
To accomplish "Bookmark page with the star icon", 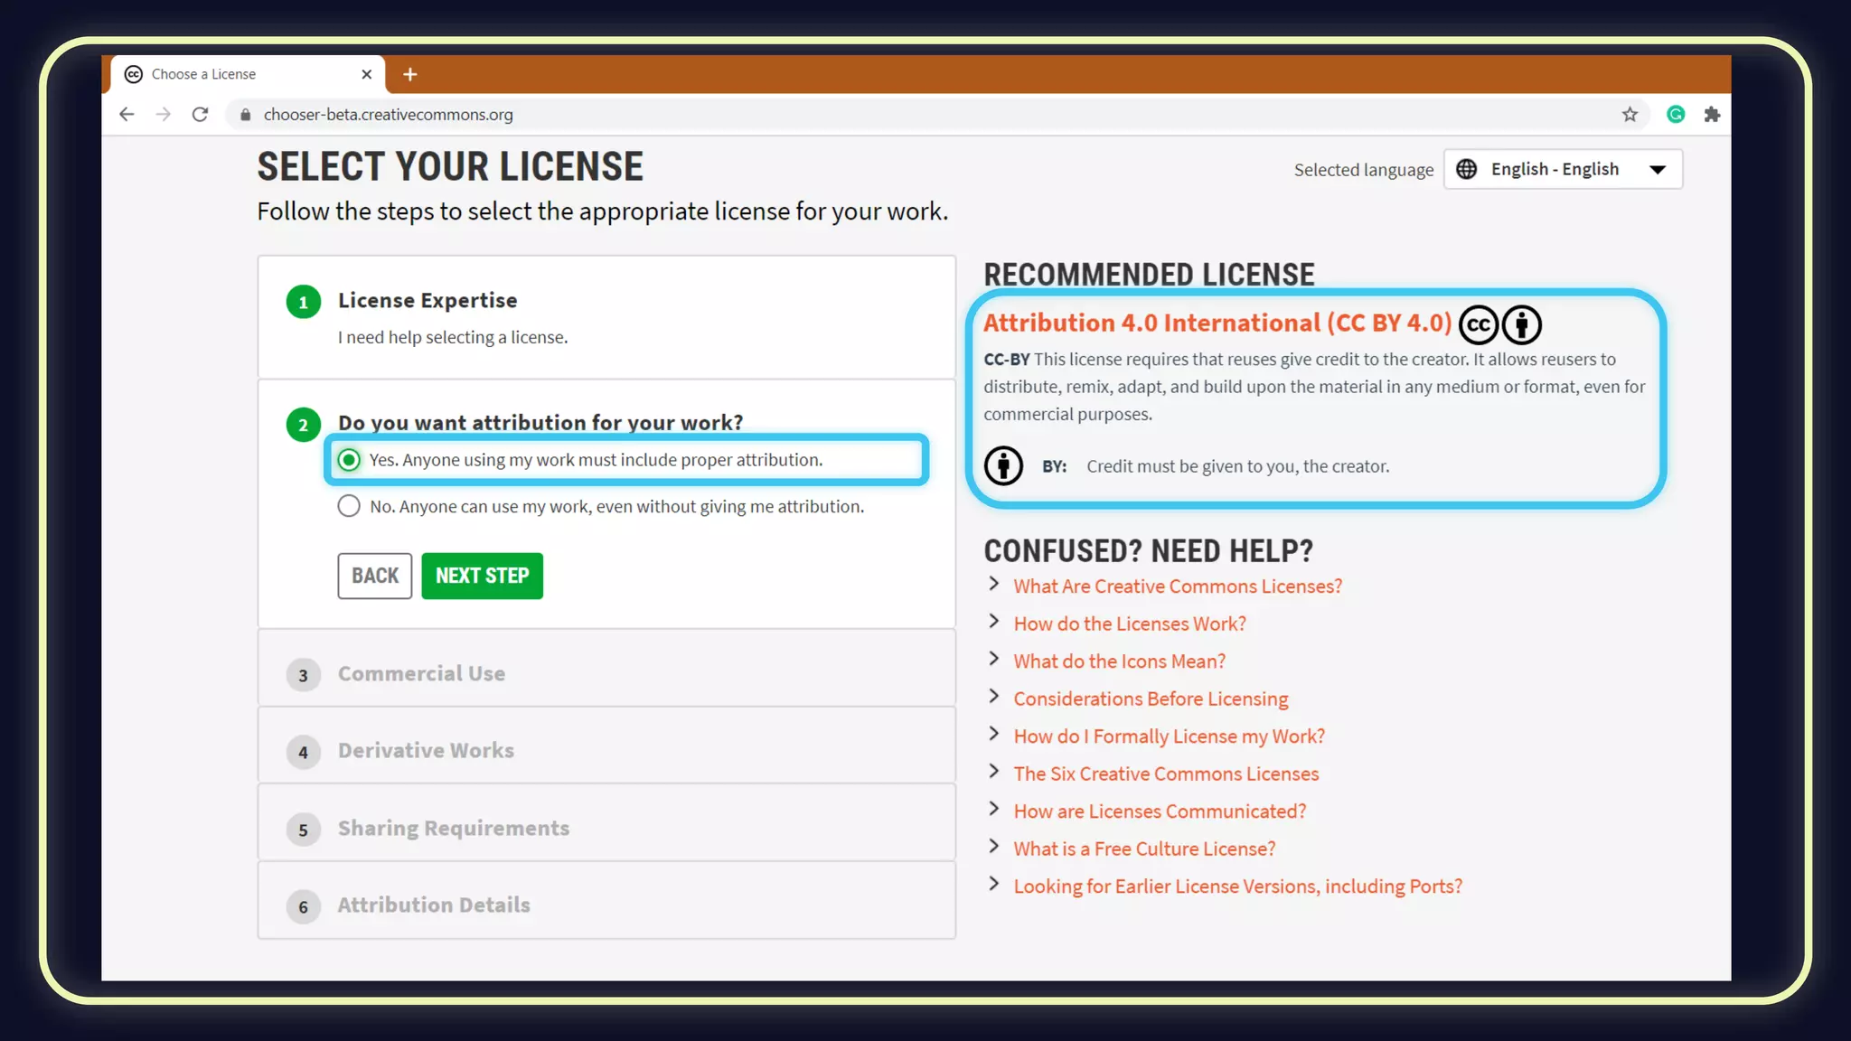I will tap(1630, 115).
